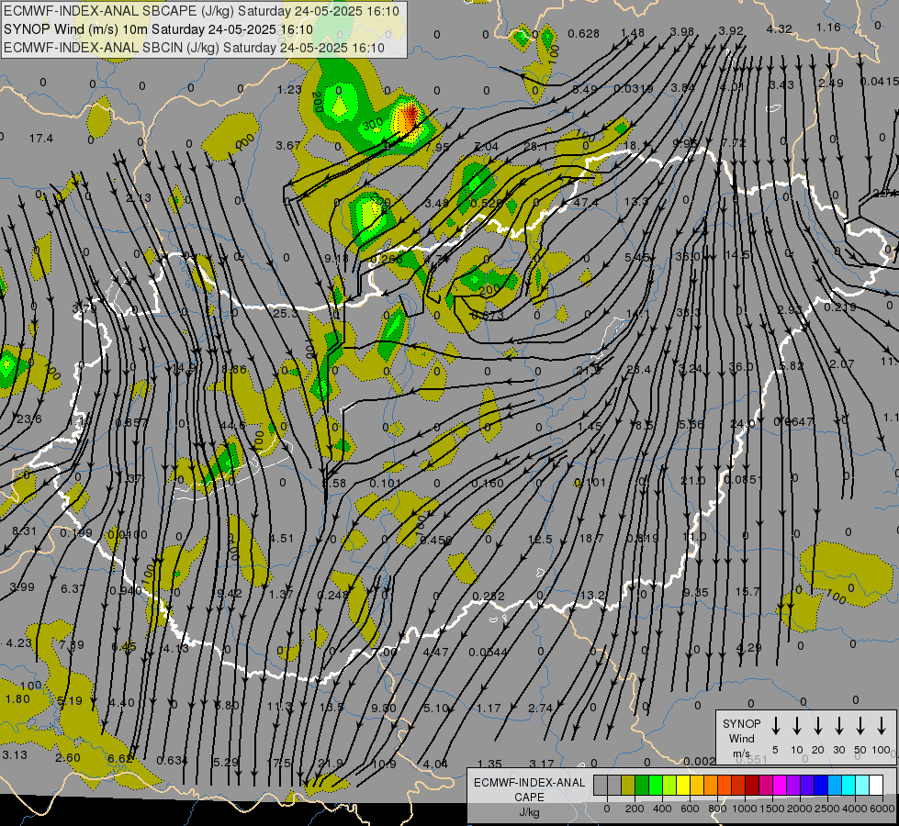
Task: Select the white 6000 J/kg CAPE legend swatch
Action: tap(875, 786)
